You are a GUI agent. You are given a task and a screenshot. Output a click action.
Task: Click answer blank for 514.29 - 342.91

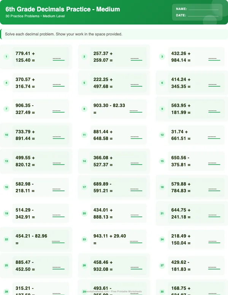coord(59,216)
